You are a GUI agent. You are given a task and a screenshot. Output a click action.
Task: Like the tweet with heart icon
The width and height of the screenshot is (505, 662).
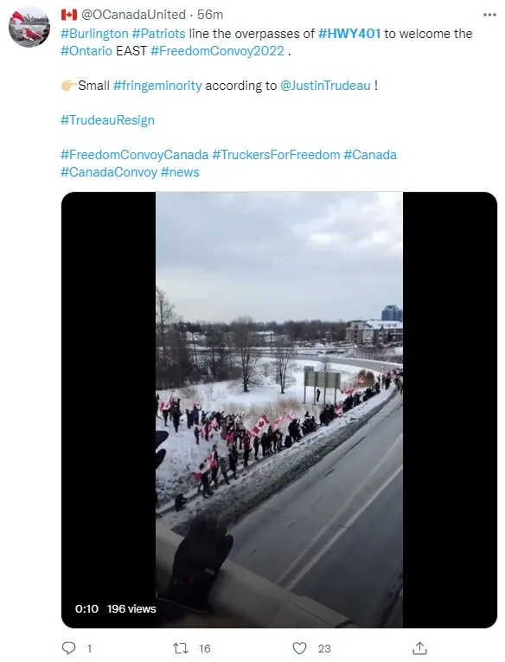tap(299, 648)
